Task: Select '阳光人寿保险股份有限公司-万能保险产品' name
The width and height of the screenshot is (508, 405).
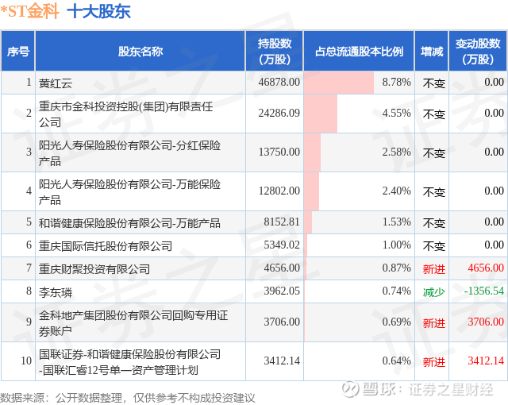Action: [x=129, y=191]
